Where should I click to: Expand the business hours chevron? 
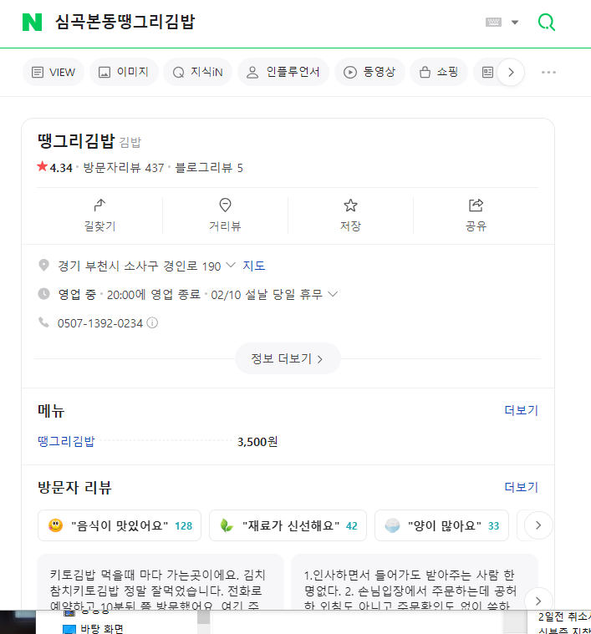[x=333, y=294]
